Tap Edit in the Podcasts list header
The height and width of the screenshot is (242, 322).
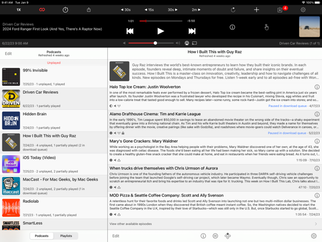tap(8, 54)
